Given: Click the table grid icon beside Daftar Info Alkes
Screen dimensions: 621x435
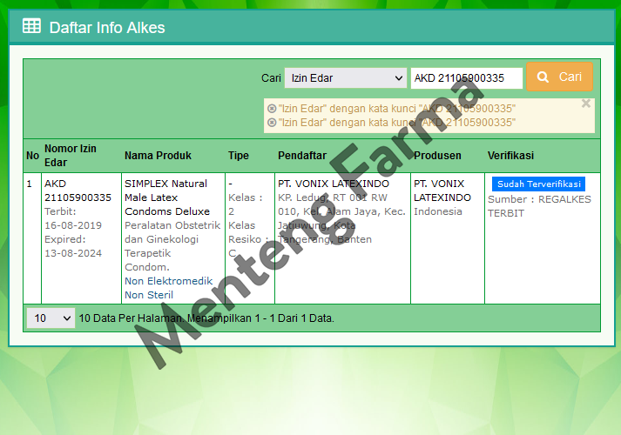Looking at the screenshot, I should coord(31,26).
